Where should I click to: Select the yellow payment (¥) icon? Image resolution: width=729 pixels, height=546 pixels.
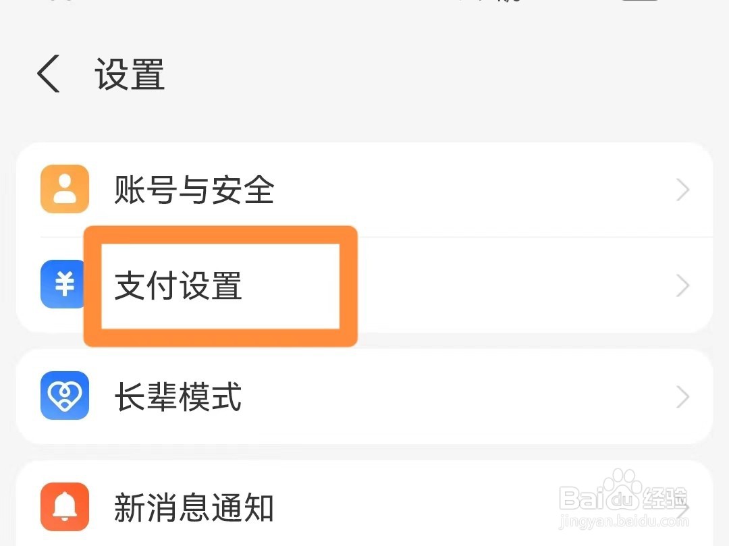pos(63,284)
